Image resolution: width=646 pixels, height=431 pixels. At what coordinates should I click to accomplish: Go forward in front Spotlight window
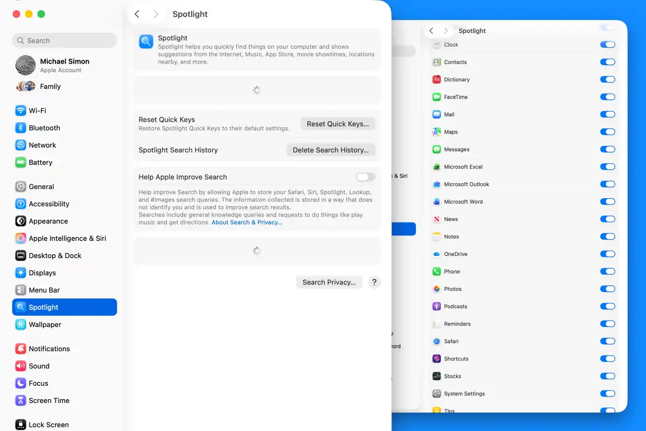tap(156, 14)
